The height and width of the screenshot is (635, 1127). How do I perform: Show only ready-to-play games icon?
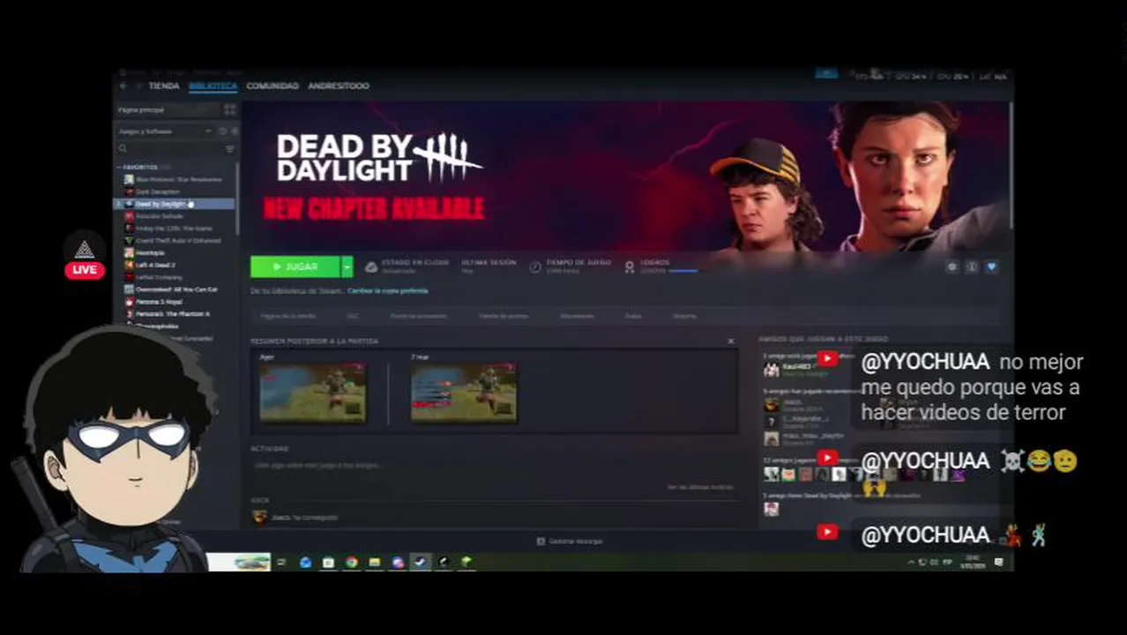coord(233,131)
